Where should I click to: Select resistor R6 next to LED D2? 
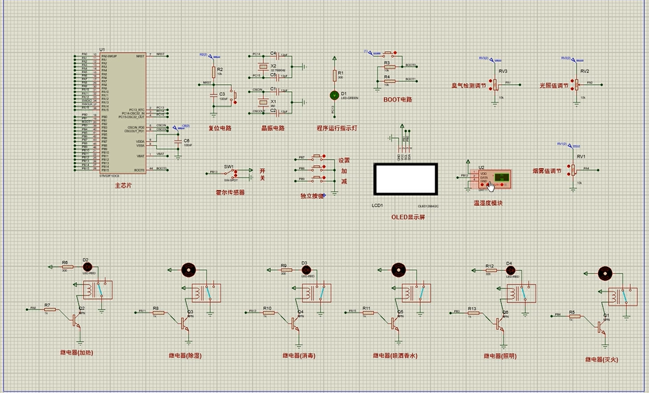(67, 267)
